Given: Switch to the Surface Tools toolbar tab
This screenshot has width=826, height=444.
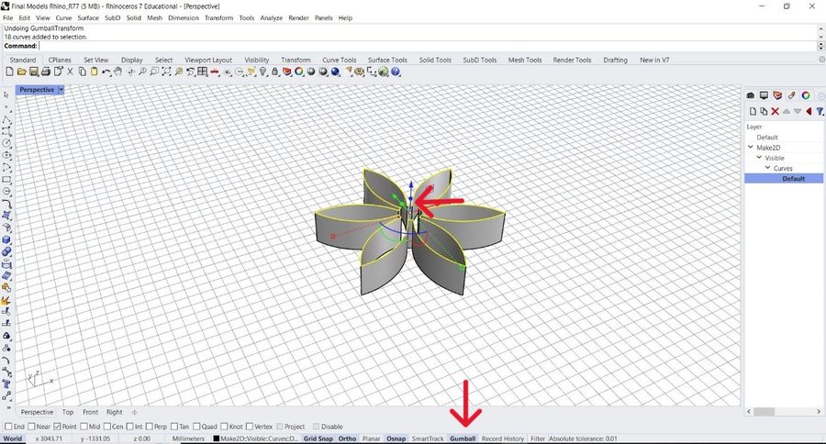Looking at the screenshot, I should pyautogui.click(x=387, y=60).
